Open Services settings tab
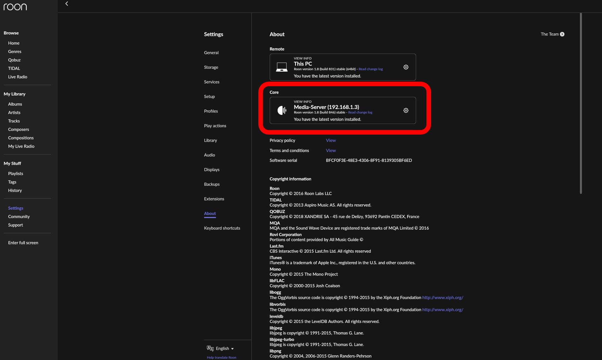Viewport: 602px width, 360px height. pyautogui.click(x=212, y=82)
